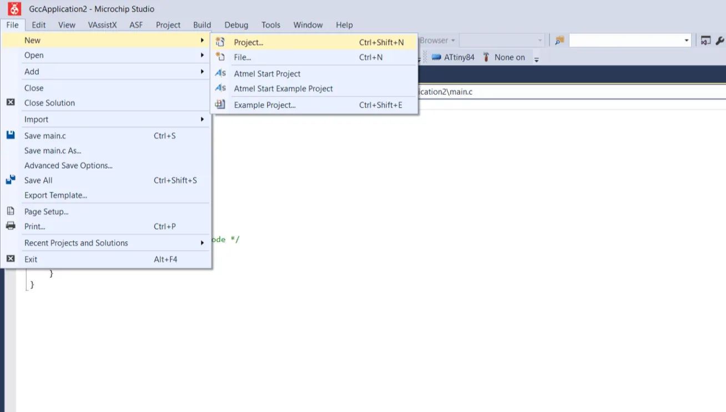Click the Exit icon in File menu
The height and width of the screenshot is (412, 726).
pyautogui.click(x=11, y=259)
